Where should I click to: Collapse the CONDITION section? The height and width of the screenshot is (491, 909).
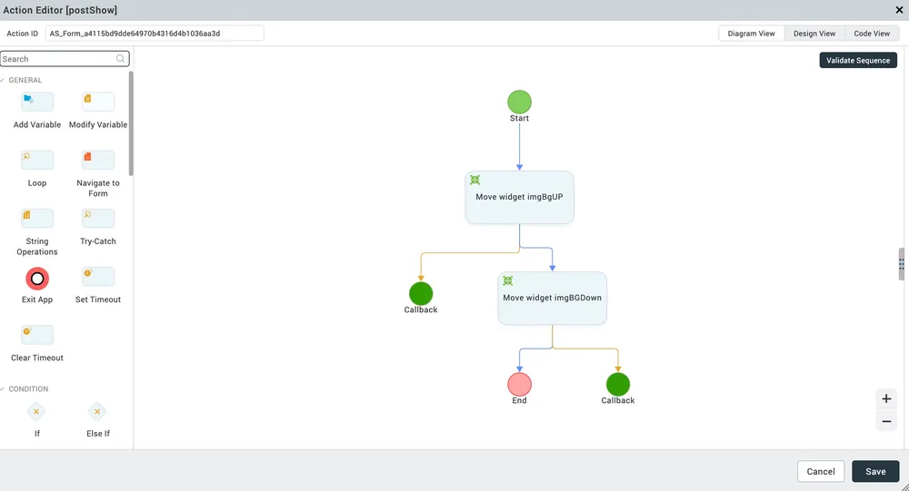coord(5,389)
